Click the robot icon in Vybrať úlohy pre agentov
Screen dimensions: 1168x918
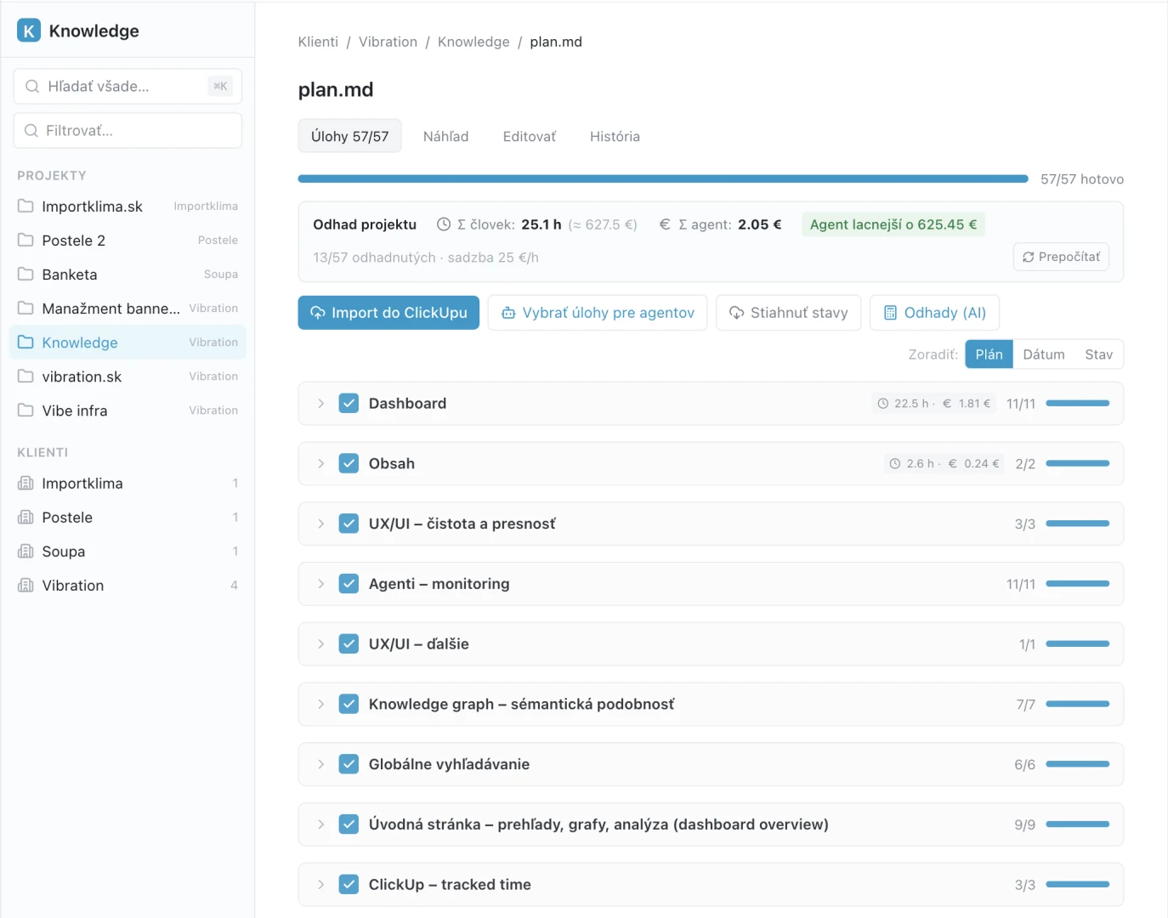[x=508, y=313]
